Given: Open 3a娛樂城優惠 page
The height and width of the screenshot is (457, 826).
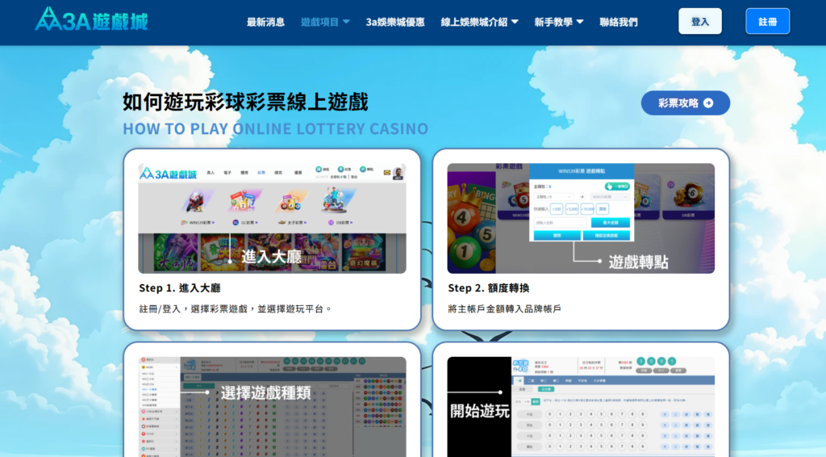Looking at the screenshot, I should 395,22.
